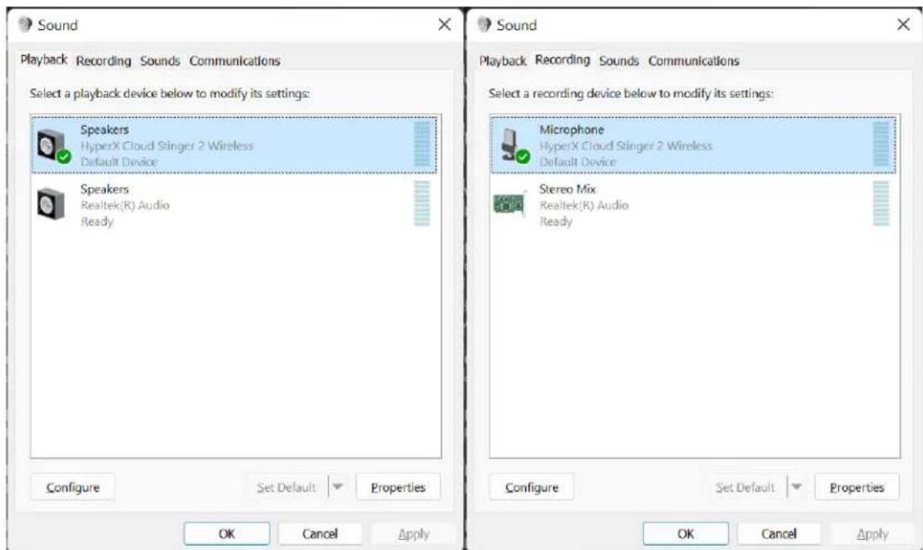Open Properties in the recording devices window
This screenshot has height=550, width=923.
click(857, 487)
